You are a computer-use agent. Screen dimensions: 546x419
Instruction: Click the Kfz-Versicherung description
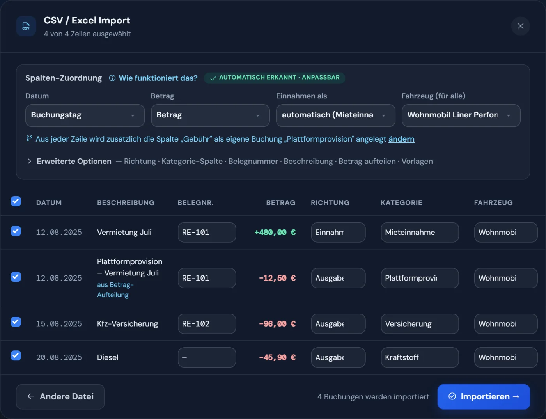[x=128, y=324]
